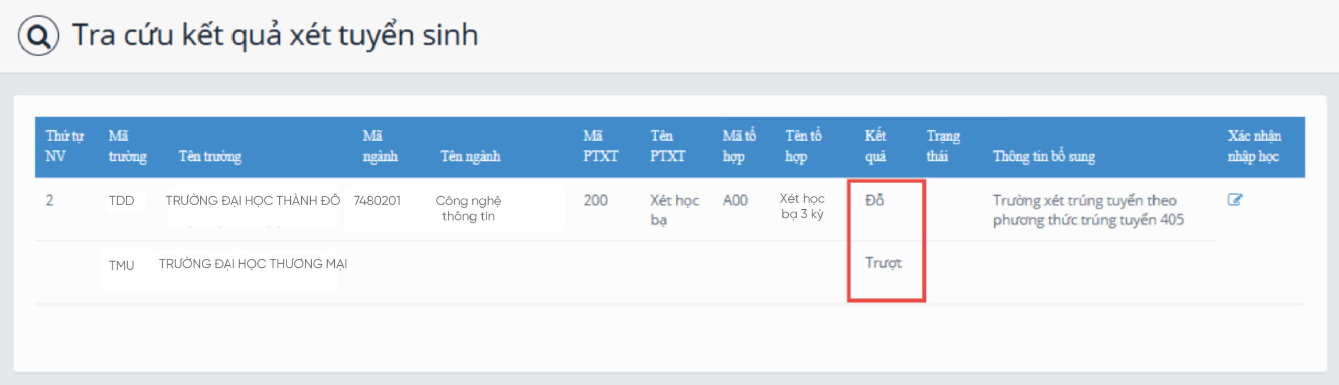The image size is (1339, 385).
Task: Click the "Xác nhận nhập học" column header
Action: point(1254,146)
